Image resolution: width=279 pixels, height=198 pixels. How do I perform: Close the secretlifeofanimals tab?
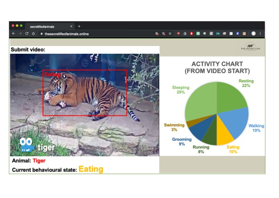71,26
